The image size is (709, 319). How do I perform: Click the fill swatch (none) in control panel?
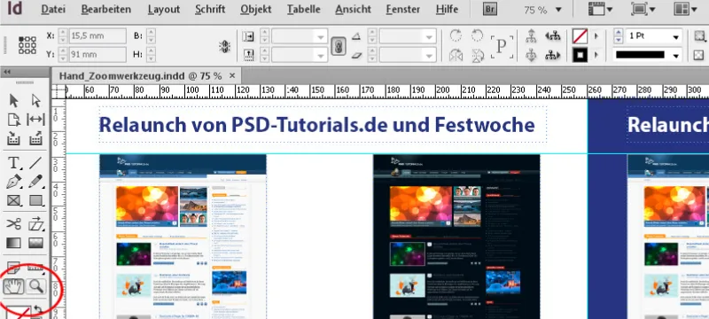[580, 36]
